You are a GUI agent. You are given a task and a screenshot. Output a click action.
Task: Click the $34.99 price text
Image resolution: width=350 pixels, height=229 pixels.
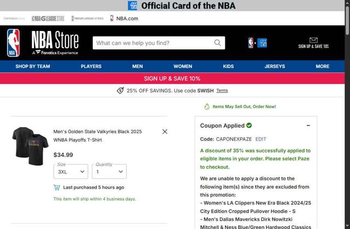pyautogui.click(x=63, y=155)
